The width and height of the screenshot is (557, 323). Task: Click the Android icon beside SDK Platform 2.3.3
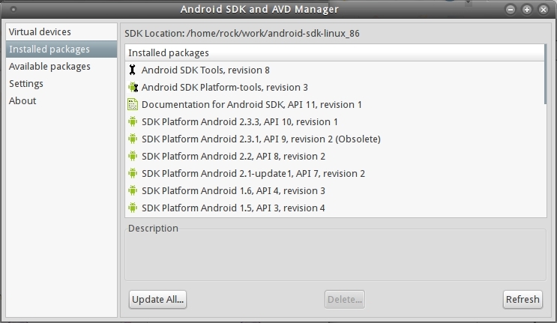point(133,121)
